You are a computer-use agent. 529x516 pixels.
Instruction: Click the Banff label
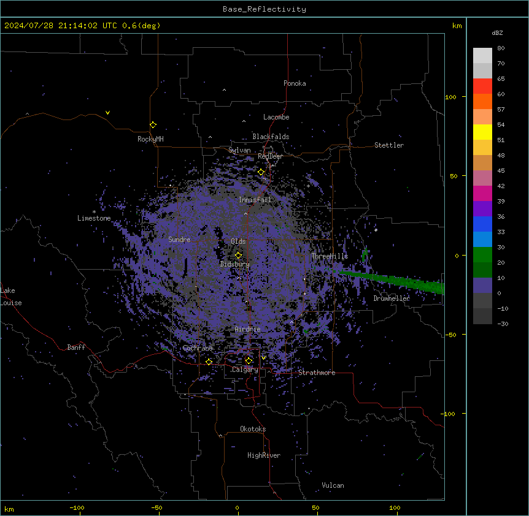[x=76, y=347]
